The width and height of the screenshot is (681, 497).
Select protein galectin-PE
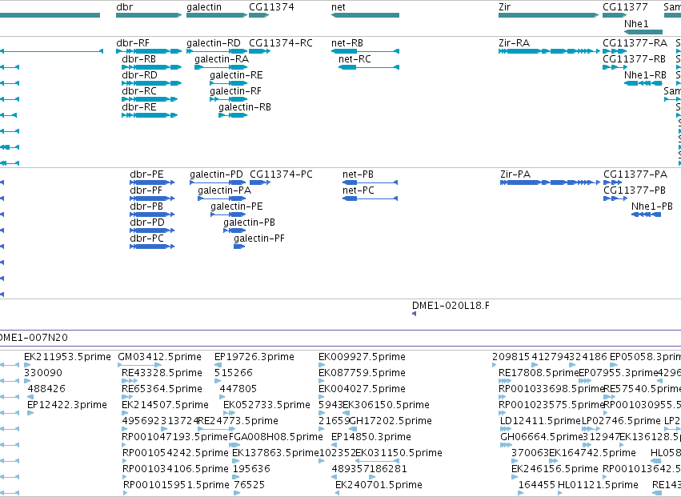click(x=228, y=215)
